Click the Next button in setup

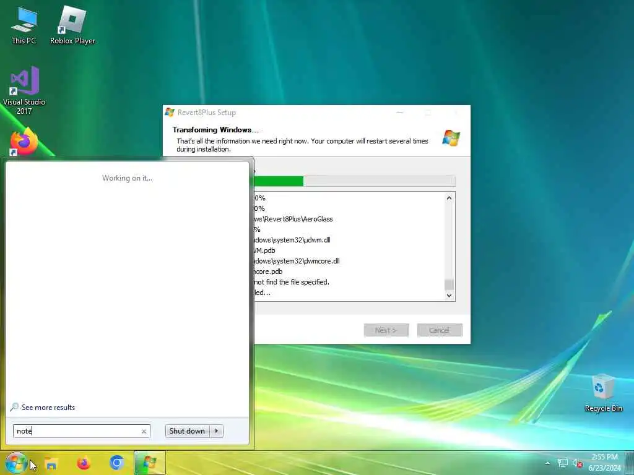pos(386,330)
